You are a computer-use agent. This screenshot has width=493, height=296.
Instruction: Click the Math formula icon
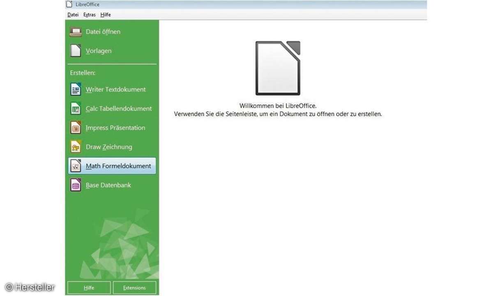[x=76, y=166]
